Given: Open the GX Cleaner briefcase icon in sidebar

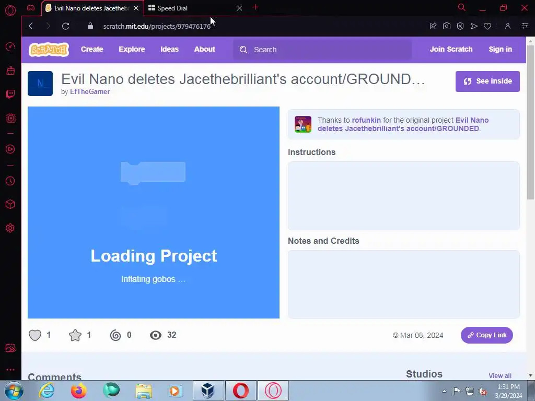Looking at the screenshot, I should click(x=10, y=70).
